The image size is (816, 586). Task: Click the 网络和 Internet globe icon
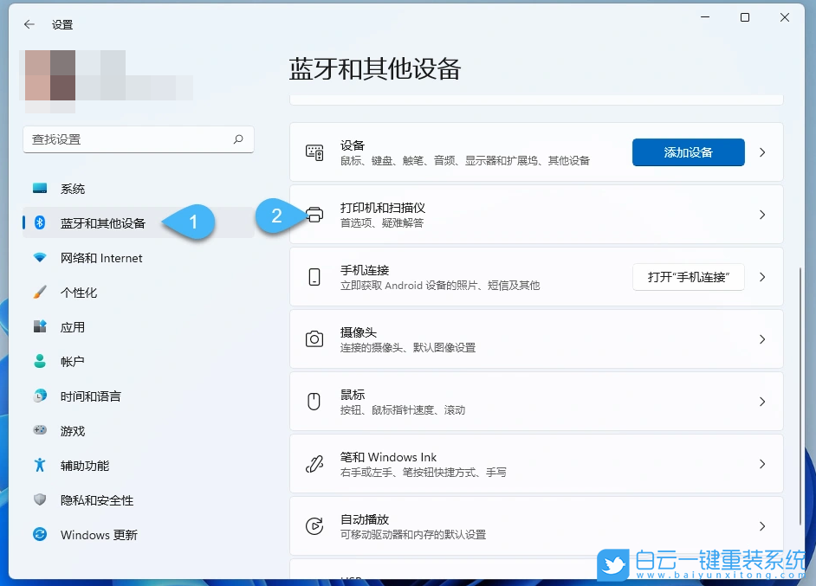[x=38, y=257]
